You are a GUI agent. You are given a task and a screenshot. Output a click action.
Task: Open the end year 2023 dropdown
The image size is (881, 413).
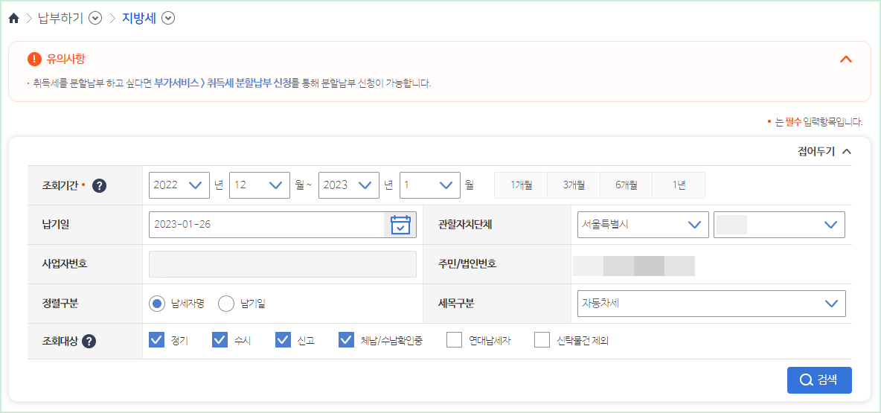pyautogui.click(x=349, y=185)
